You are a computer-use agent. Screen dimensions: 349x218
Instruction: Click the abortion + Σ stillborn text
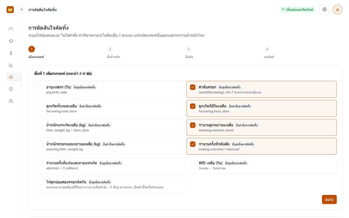(x=62, y=168)
